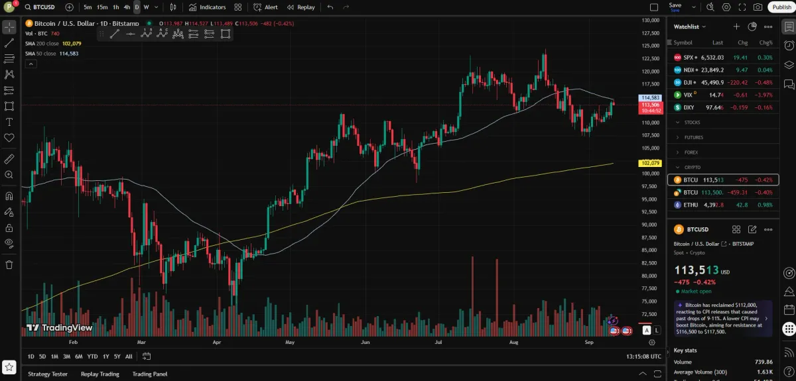Select the ETHU row in watchlist
The width and height of the screenshot is (796, 381).
tap(724, 205)
